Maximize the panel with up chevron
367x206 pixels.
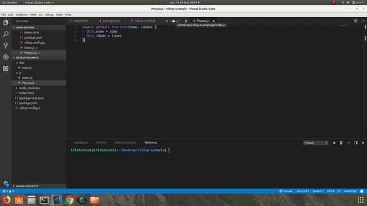pyautogui.click(x=348, y=143)
